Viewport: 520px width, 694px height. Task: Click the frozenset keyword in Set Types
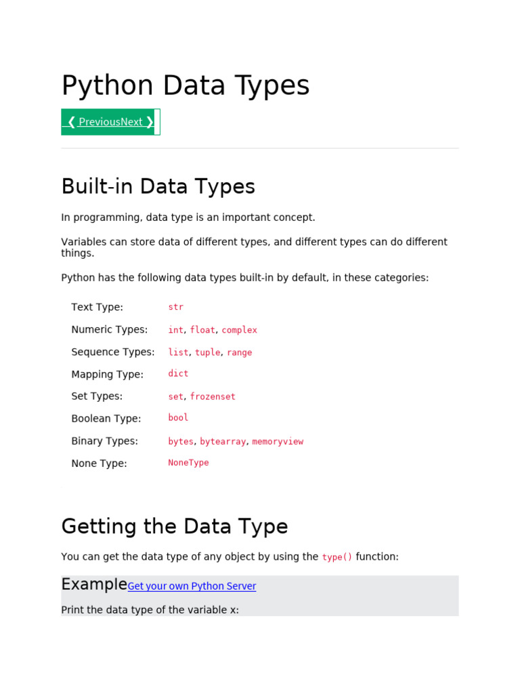pyautogui.click(x=213, y=396)
